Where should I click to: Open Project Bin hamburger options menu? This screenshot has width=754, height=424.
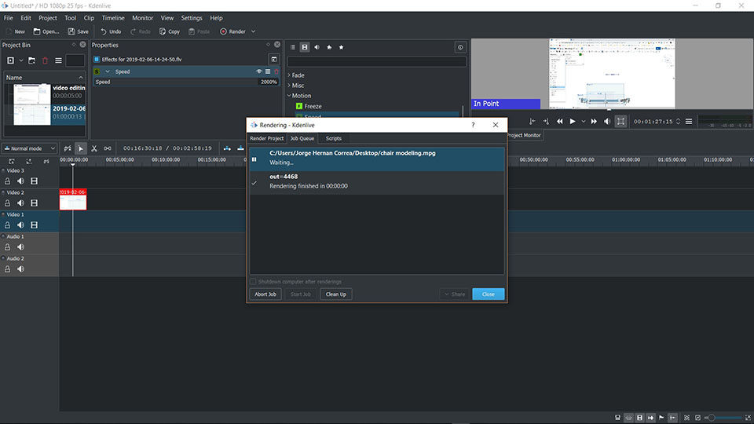[58, 60]
